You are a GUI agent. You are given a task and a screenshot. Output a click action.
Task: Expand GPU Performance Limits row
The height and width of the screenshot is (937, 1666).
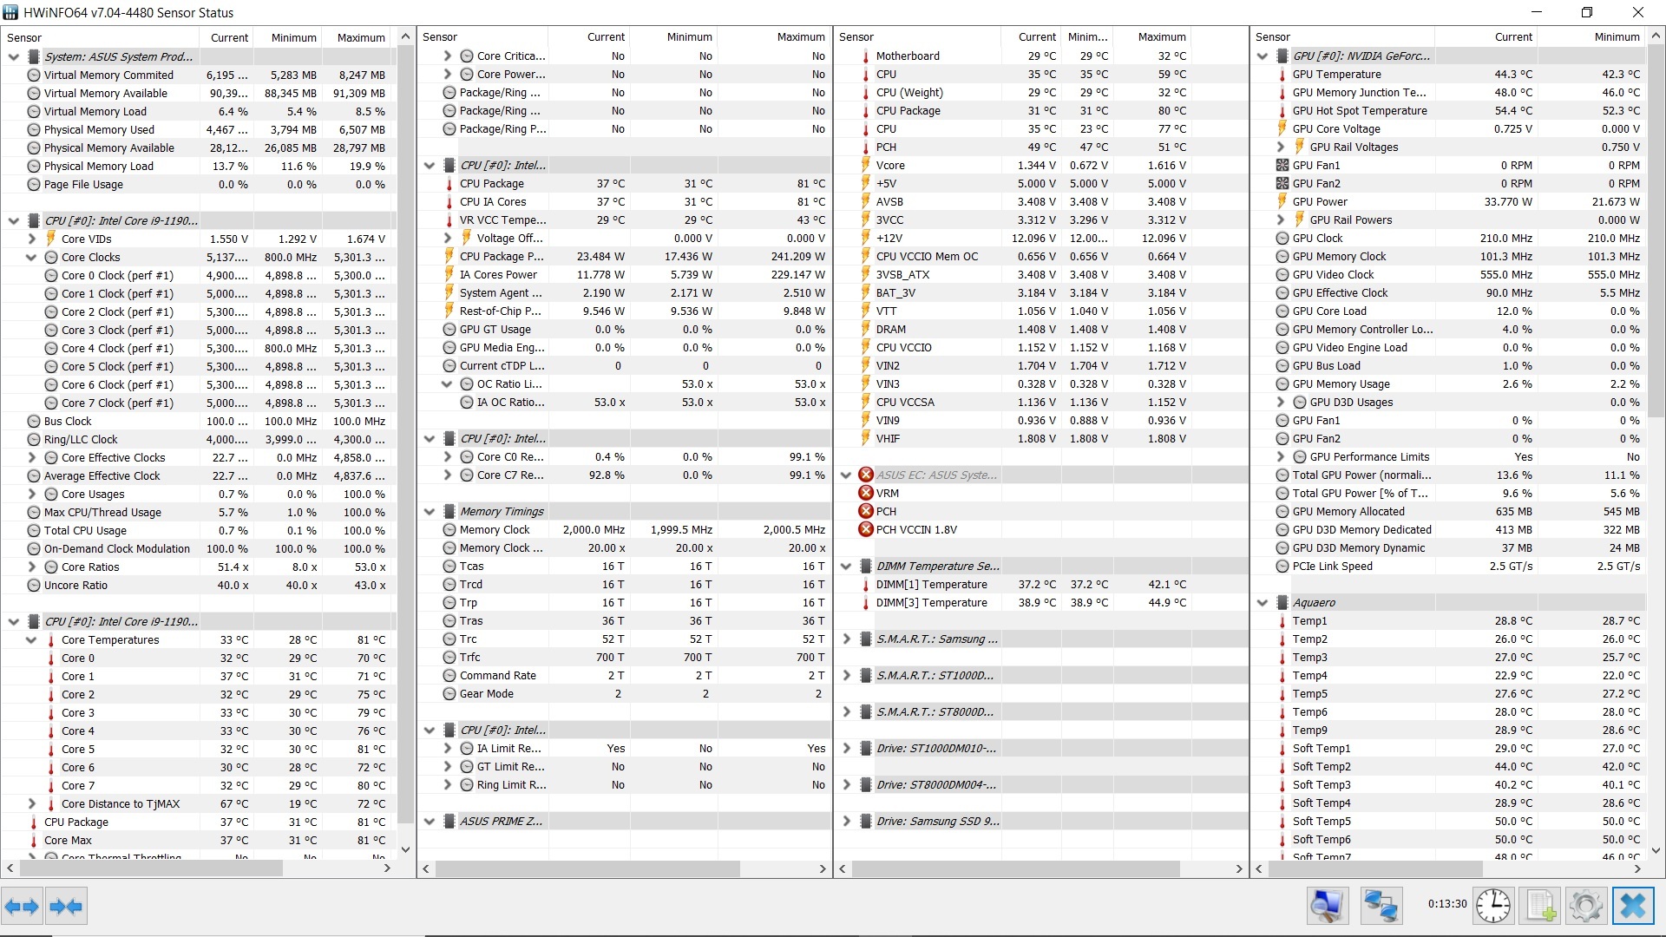(1280, 457)
